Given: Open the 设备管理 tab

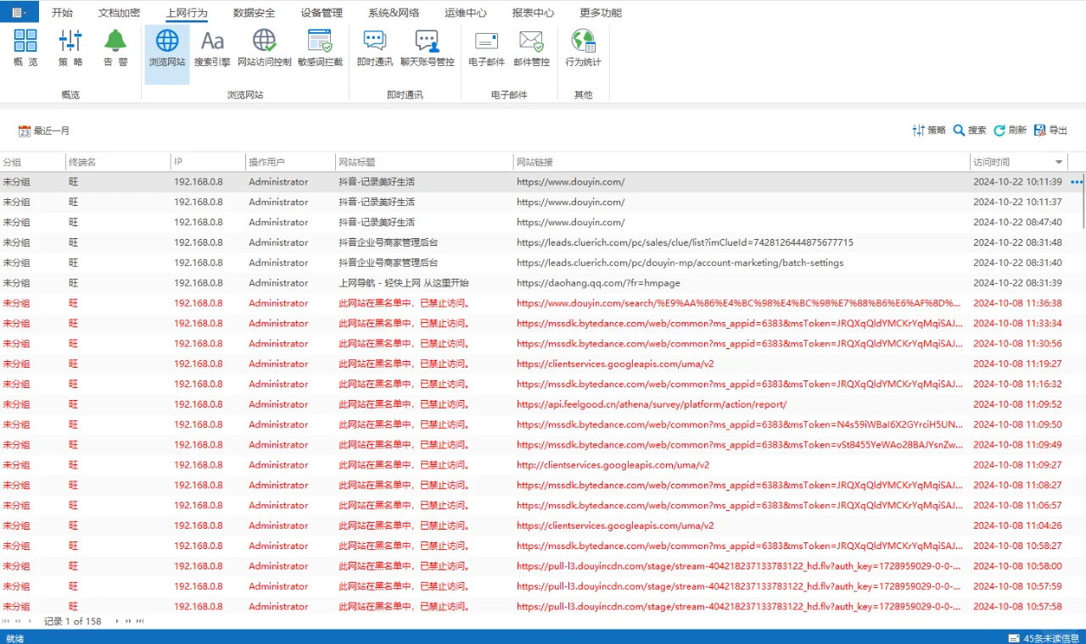Looking at the screenshot, I should [322, 13].
